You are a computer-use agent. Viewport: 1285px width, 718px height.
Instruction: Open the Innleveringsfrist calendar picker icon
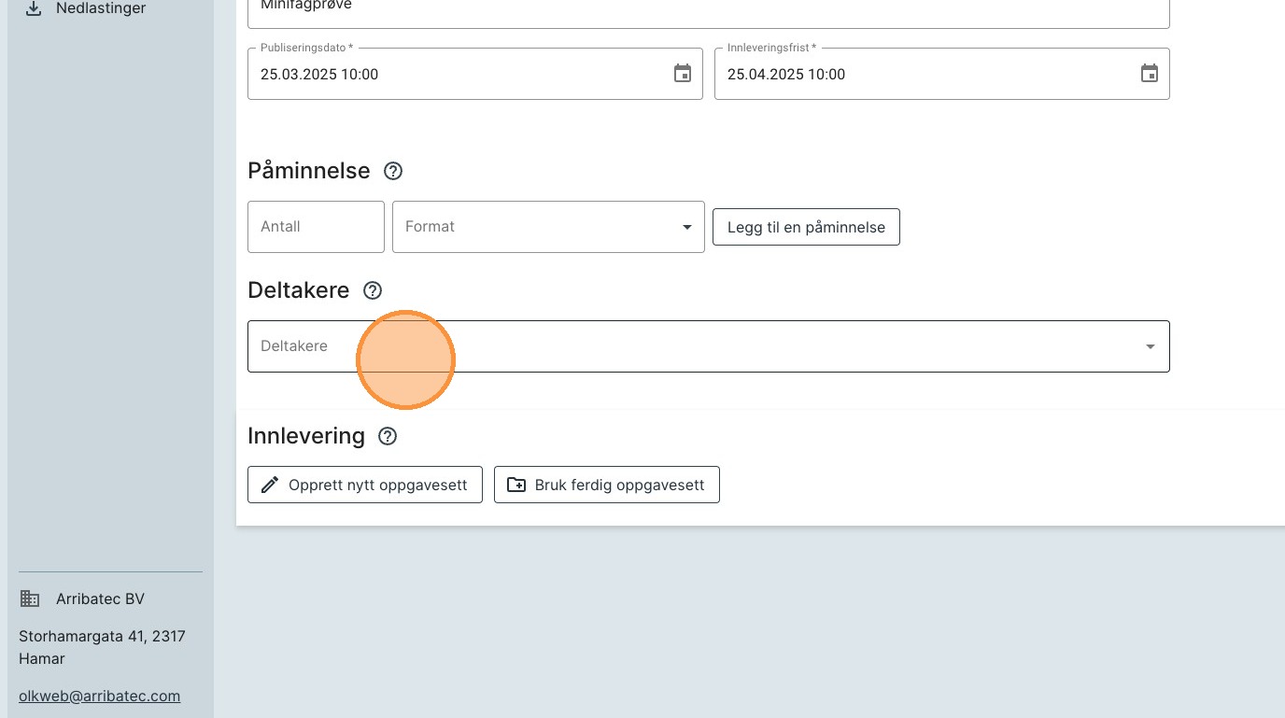[1150, 74]
